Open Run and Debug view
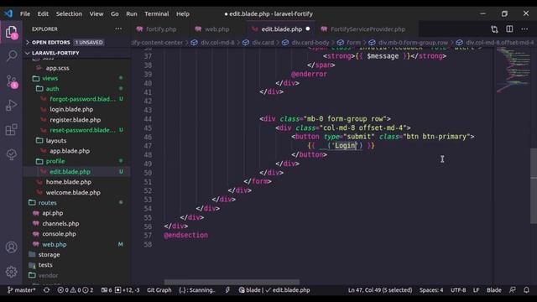This screenshot has height=302, width=537. pyautogui.click(x=11, y=106)
